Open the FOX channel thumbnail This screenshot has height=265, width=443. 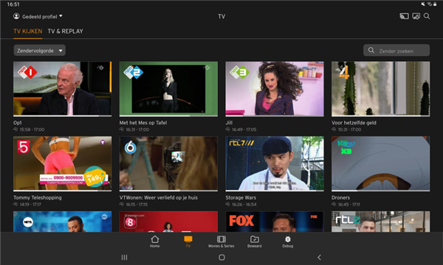click(275, 222)
